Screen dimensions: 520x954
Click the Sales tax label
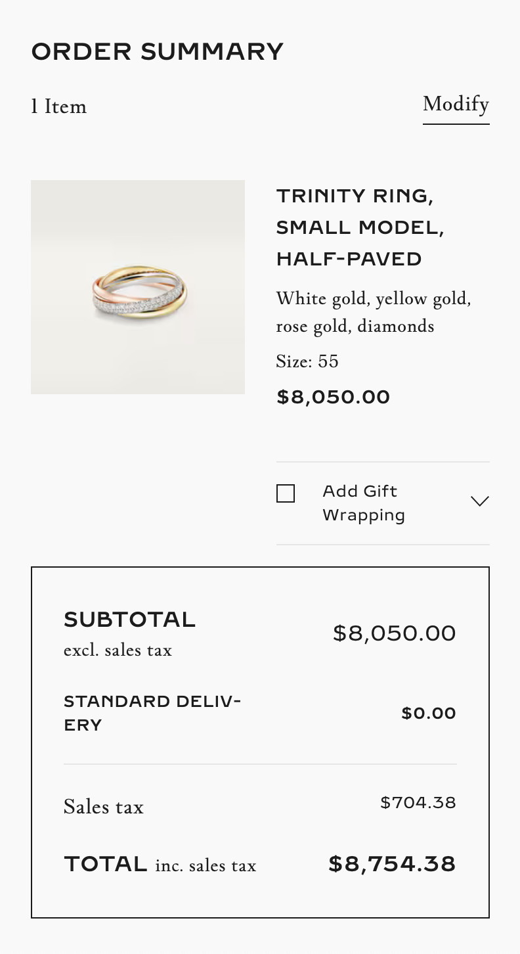(x=104, y=807)
